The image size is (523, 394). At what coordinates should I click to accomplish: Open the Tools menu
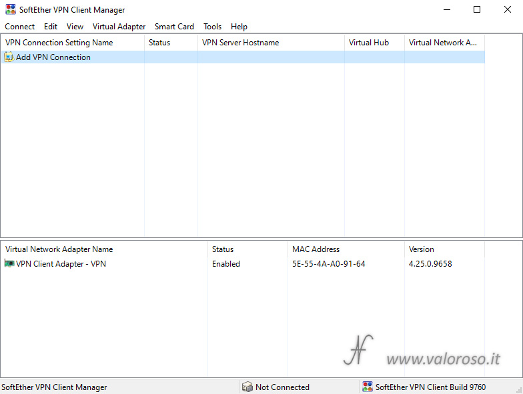coord(212,27)
